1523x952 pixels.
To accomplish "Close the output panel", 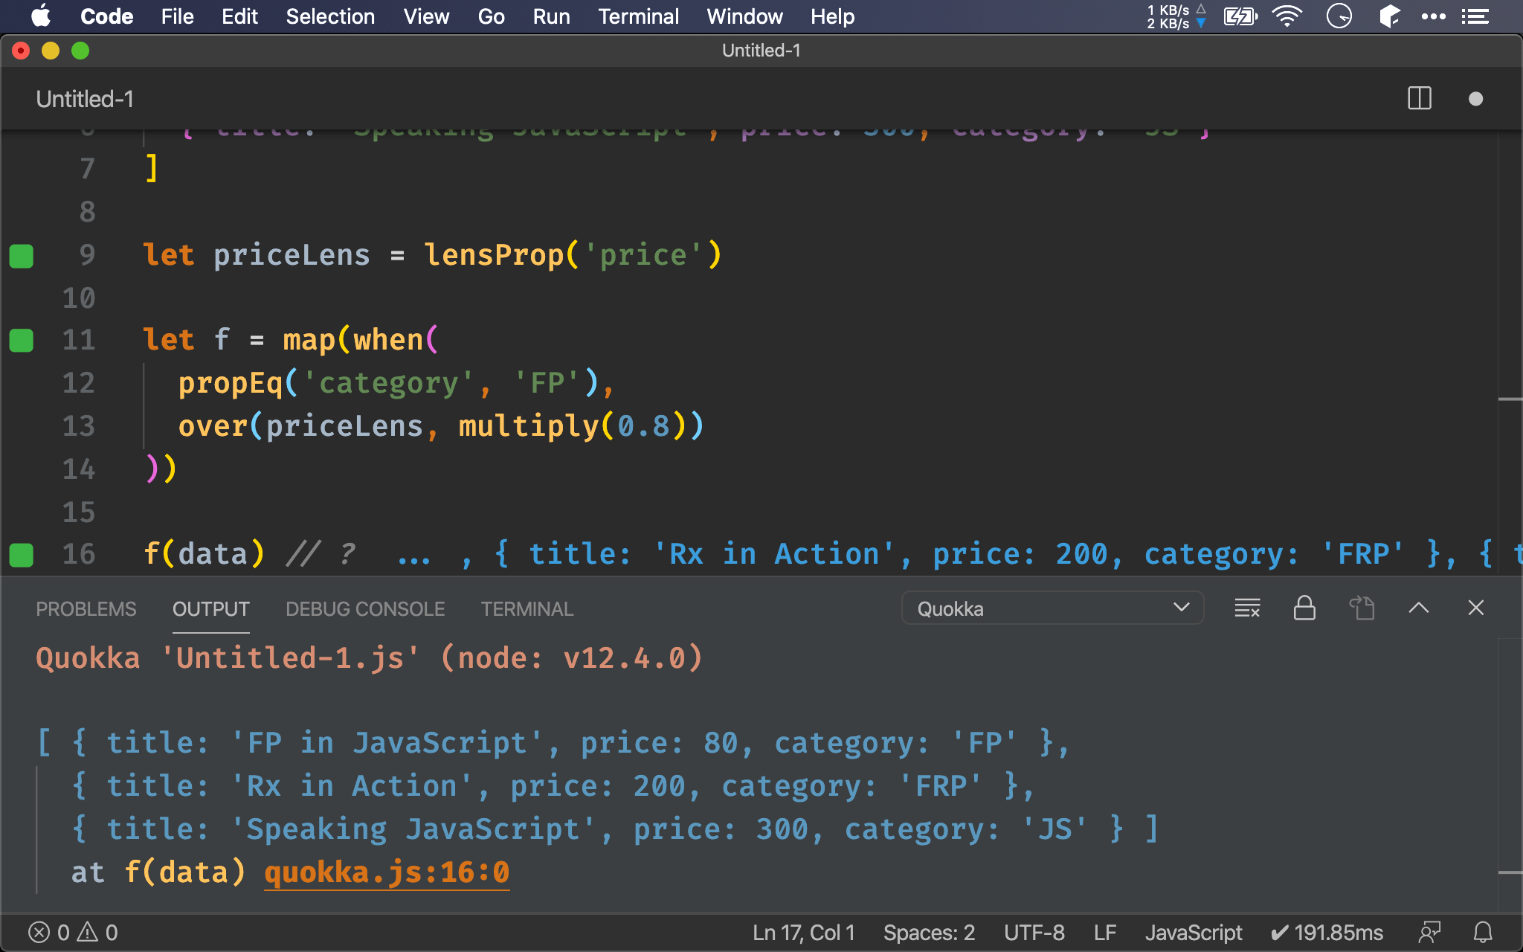I will pyautogui.click(x=1476, y=608).
